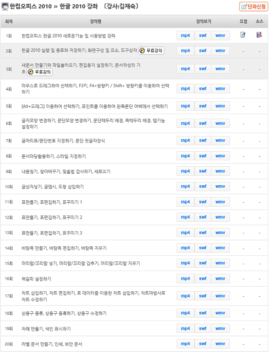Screen dimensions: 270x352
Task: Open wmv for lecture 17회
Action: pyautogui.click(x=220, y=296)
